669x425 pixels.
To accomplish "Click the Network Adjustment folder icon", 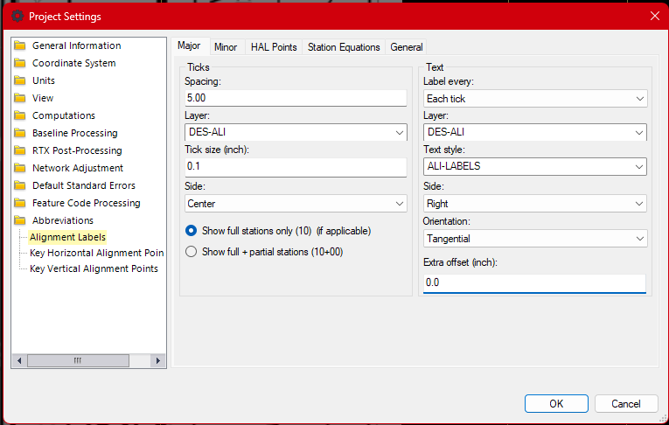I will pyautogui.click(x=19, y=168).
